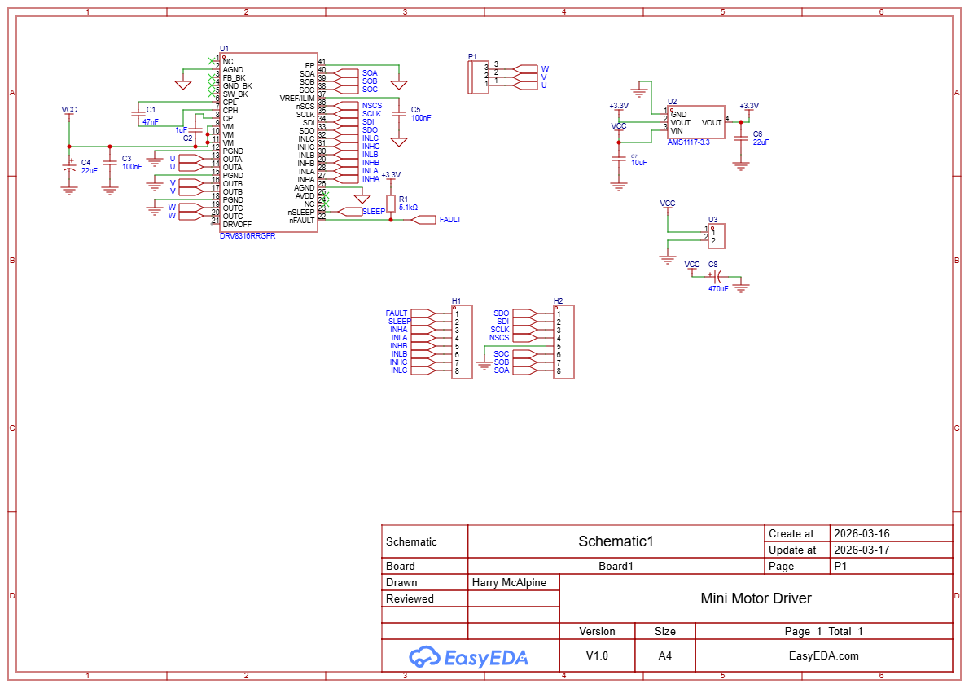Click the Mini Motor Driver title text
Viewport: 969px width, 688px height.
[x=756, y=598]
